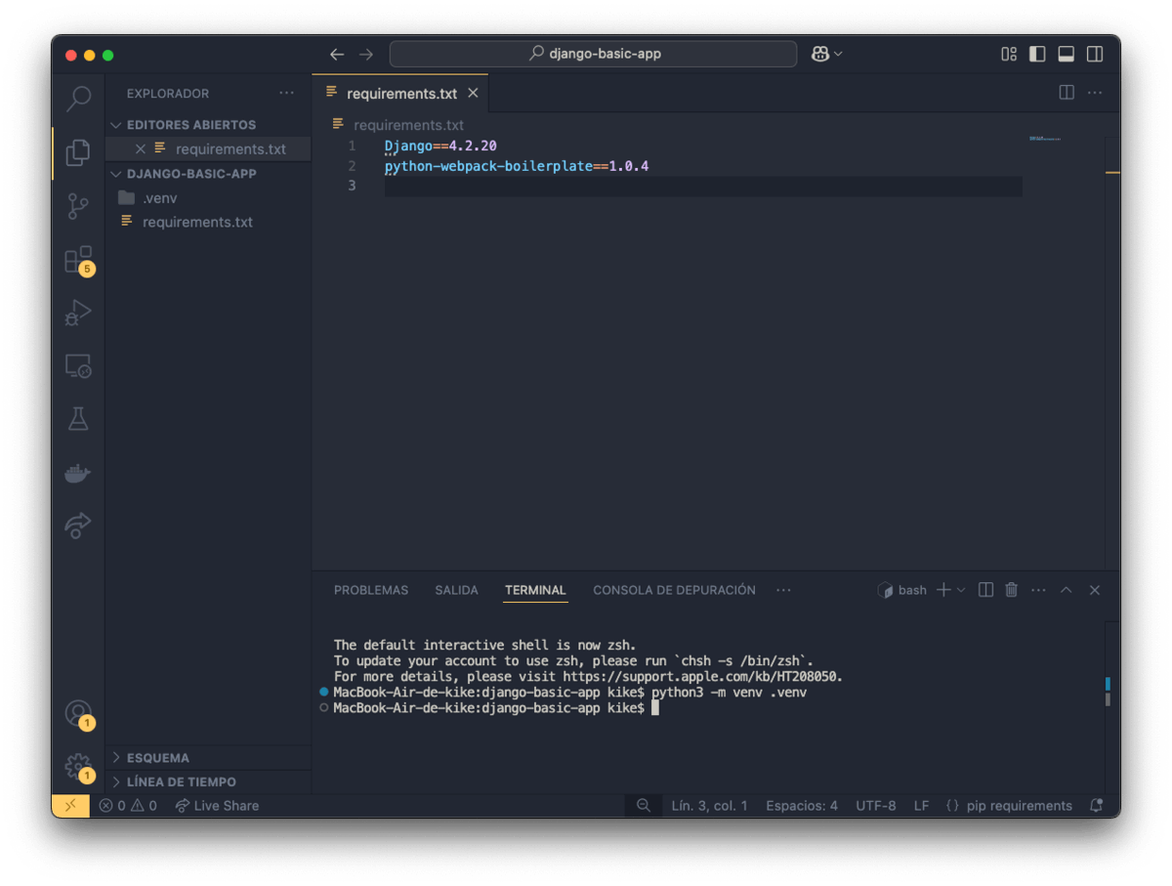Place cursor on python-webpack-boilerplate line
Image resolution: width=1172 pixels, height=886 pixels.
pyautogui.click(x=517, y=166)
